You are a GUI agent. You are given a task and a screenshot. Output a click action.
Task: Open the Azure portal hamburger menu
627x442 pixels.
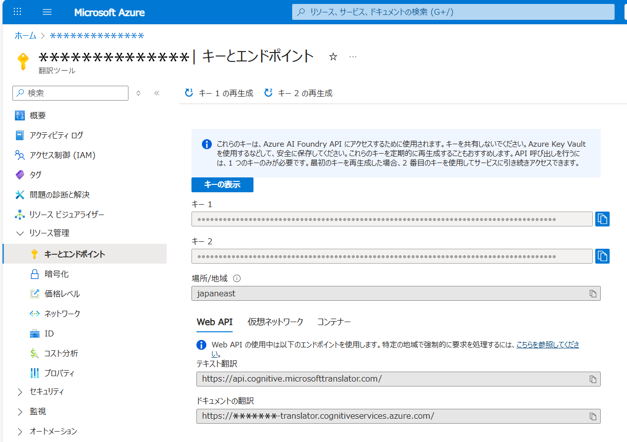pyautogui.click(x=47, y=12)
